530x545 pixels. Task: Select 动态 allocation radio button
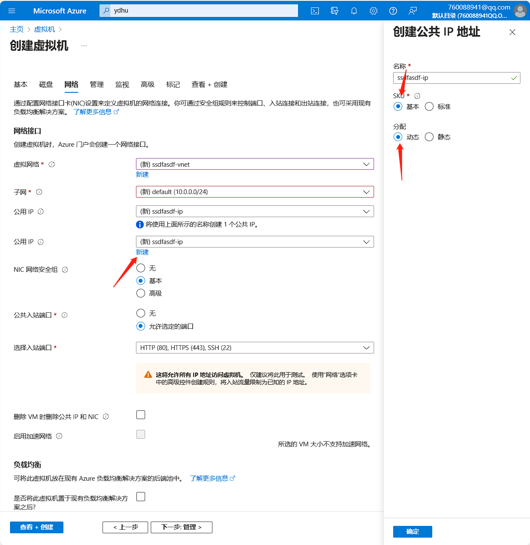(398, 137)
